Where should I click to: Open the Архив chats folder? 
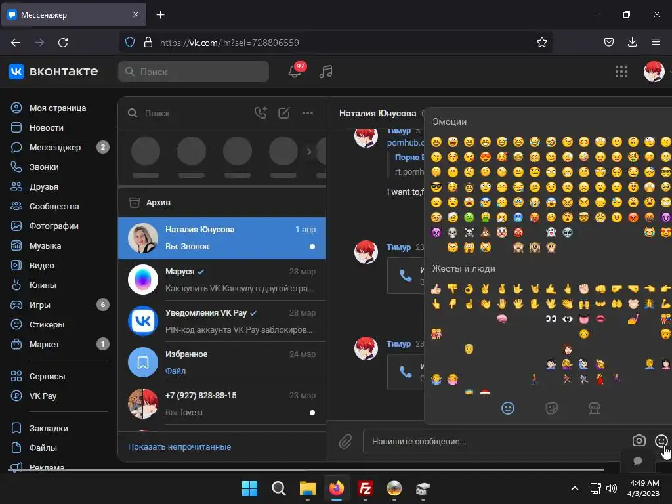coord(222,202)
